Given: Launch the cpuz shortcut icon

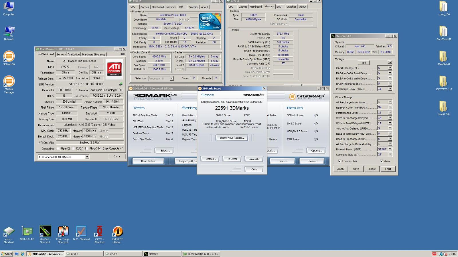Looking at the screenshot, I should coord(9,235).
